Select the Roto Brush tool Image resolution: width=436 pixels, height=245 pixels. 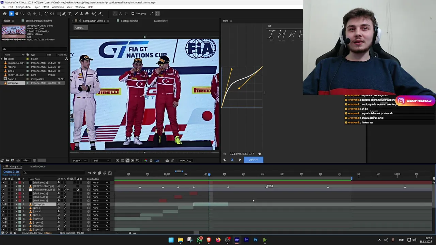point(94,14)
